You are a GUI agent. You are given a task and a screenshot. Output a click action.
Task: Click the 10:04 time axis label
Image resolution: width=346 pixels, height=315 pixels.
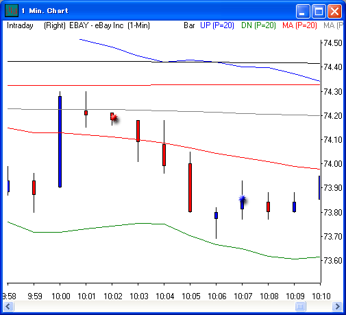tap(165, 296)
